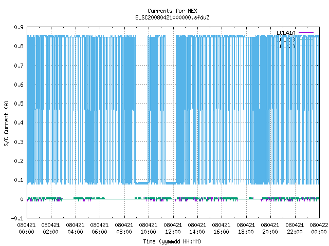Viewport: 329px width, 246px height.
Task: Click the y-axis tick value '0.4'
Action: 19,122
